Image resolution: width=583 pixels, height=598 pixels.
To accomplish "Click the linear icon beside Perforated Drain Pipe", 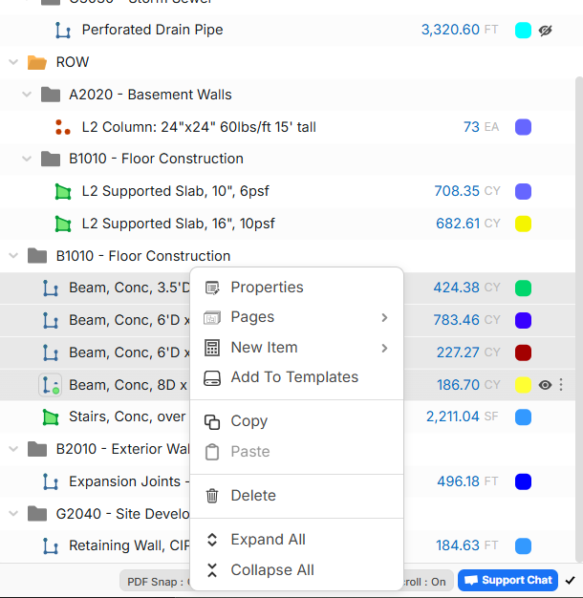I will (x=63, y=31).
